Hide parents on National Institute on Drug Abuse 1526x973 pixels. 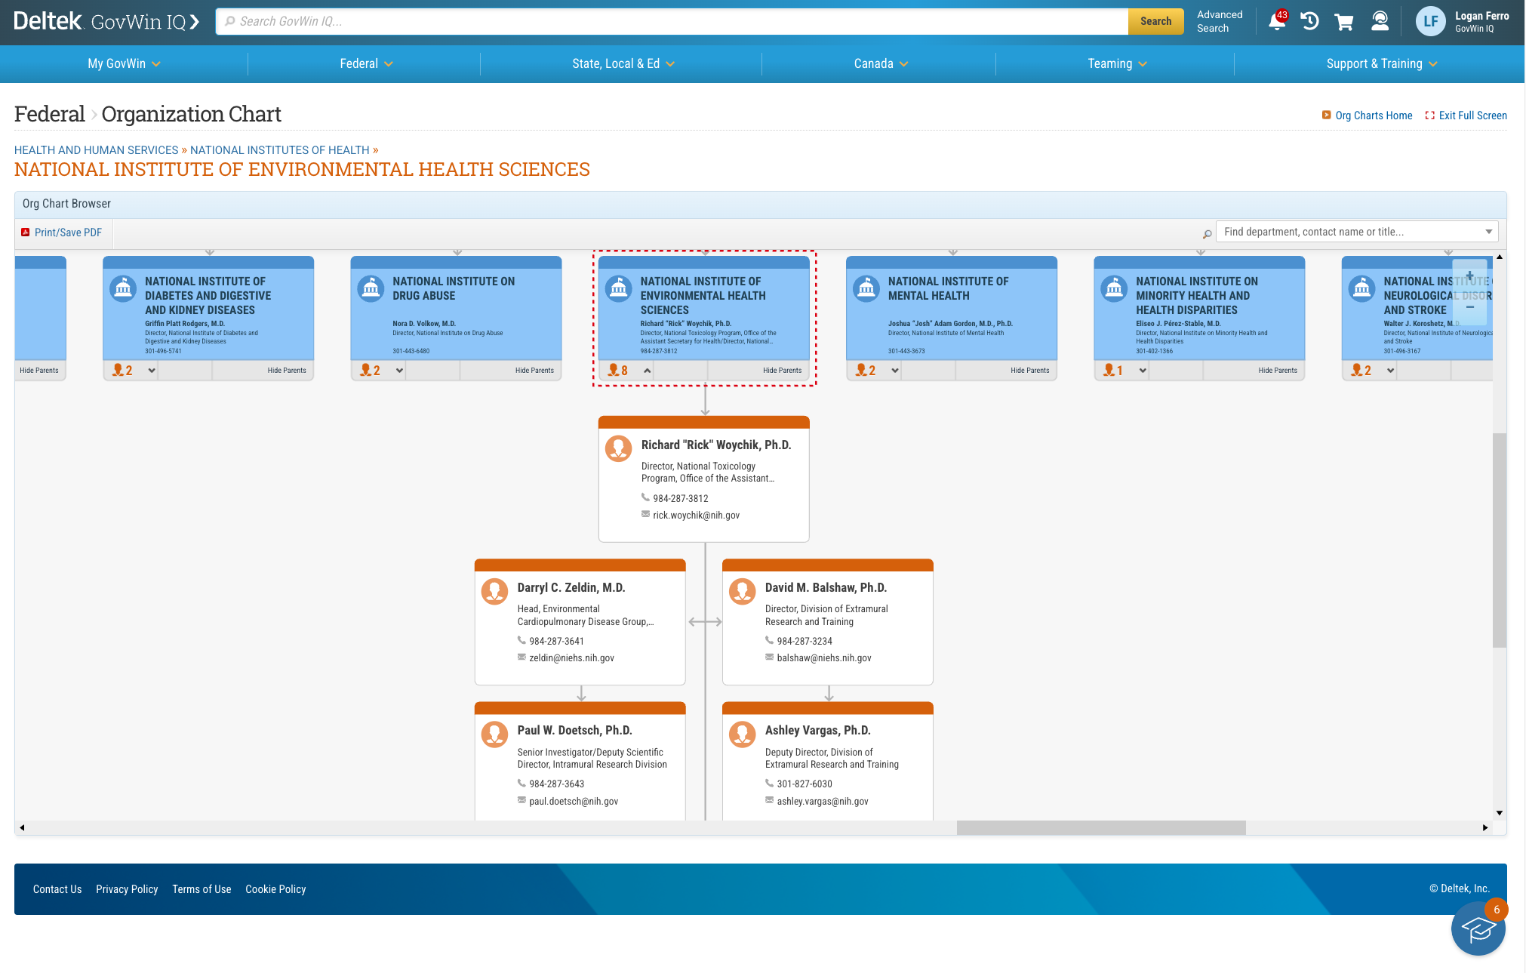point(534,371)
